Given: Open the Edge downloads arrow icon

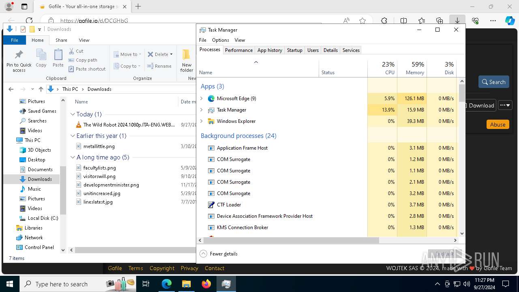Looking at the screenshot, I should click(457, 21).
